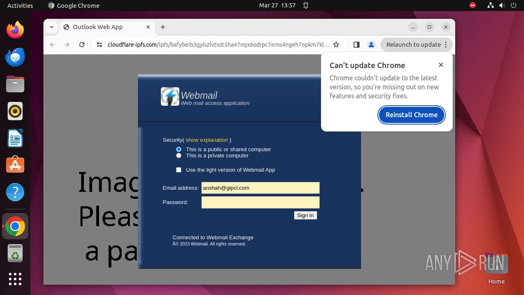Open the clock and calendar menu

click(x=277, y=5)
